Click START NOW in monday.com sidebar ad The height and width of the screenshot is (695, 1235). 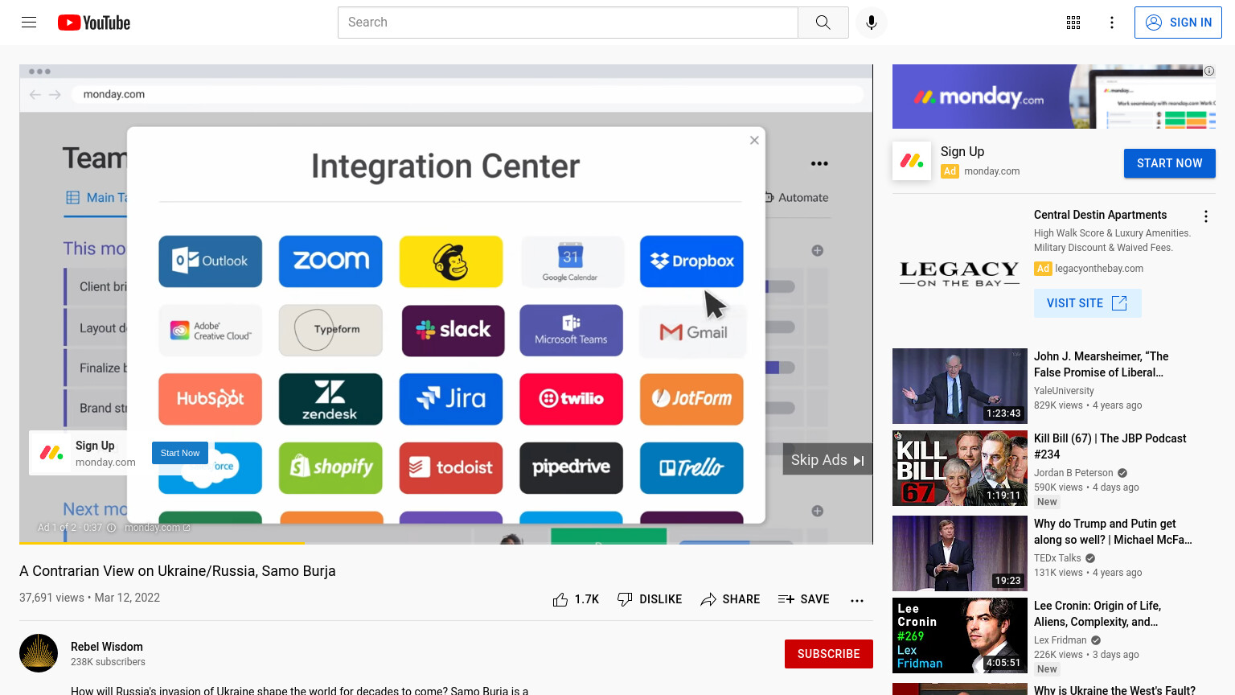[1169, 163]
